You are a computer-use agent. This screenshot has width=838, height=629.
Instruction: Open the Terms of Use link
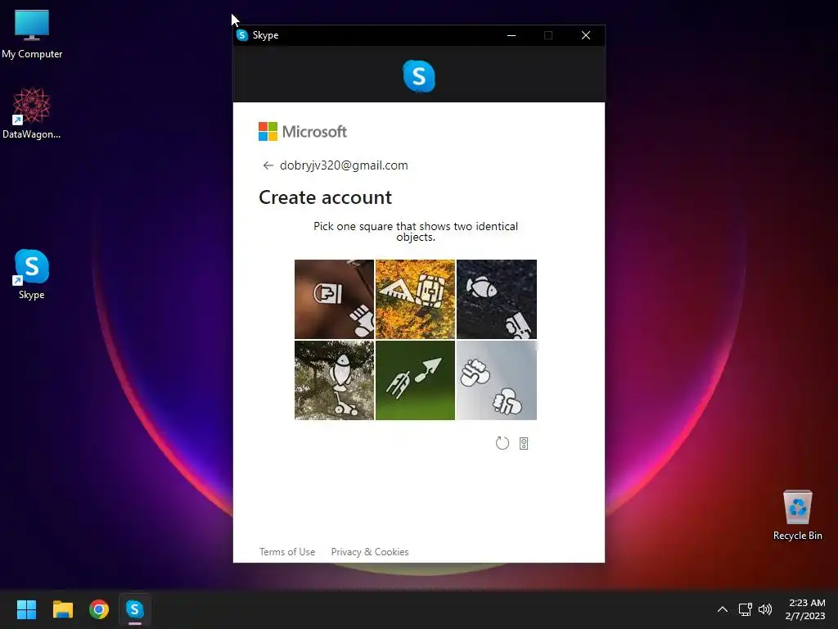coord(287,551)
